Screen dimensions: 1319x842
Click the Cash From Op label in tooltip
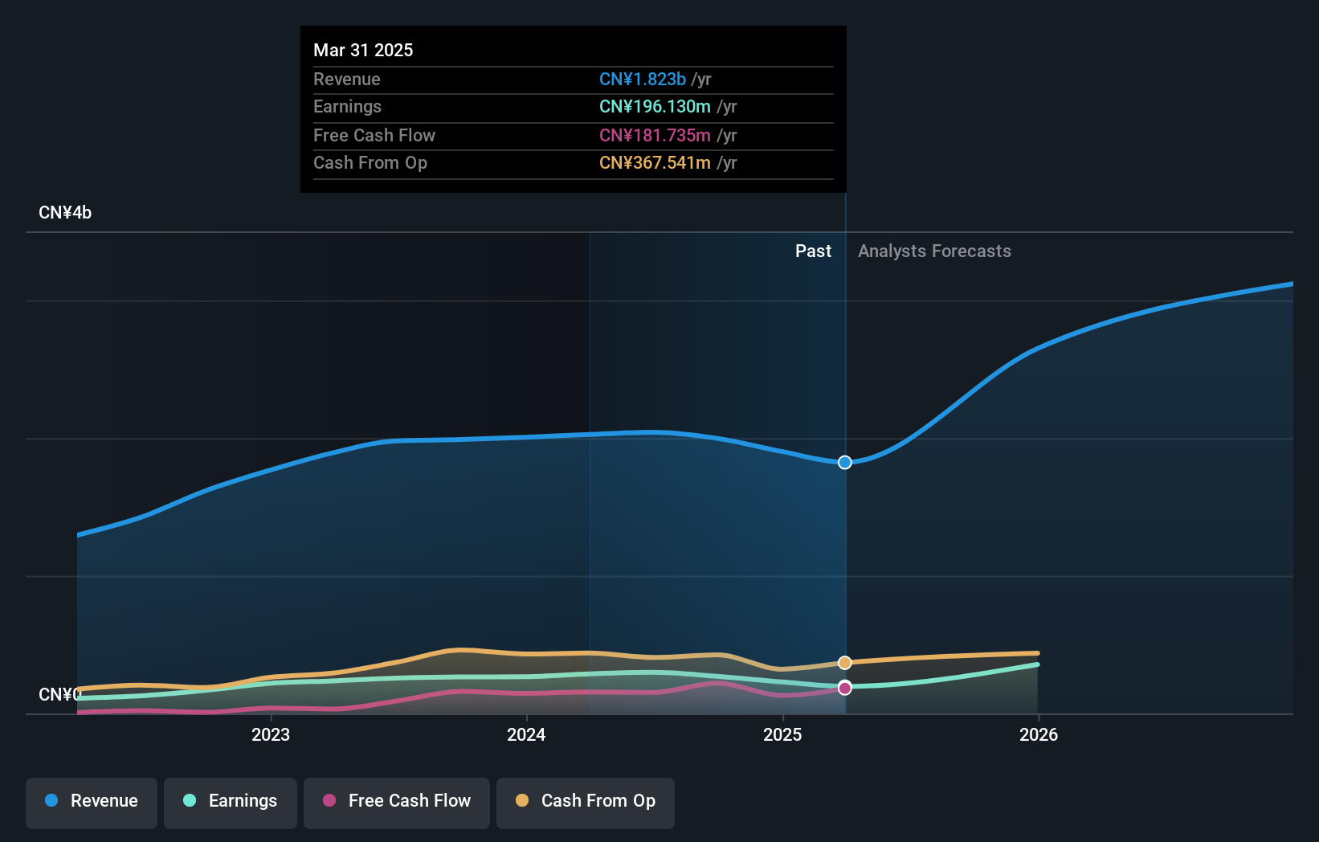(x=370, y=163)
